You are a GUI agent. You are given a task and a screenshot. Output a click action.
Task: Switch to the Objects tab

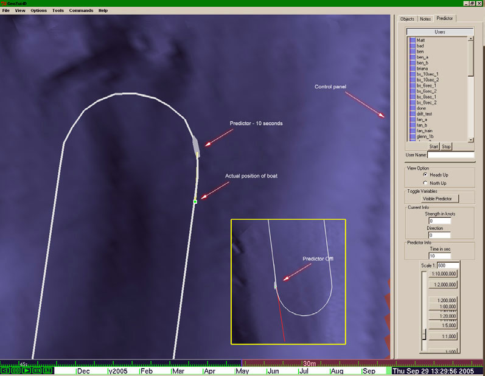[x=407, y=19]
